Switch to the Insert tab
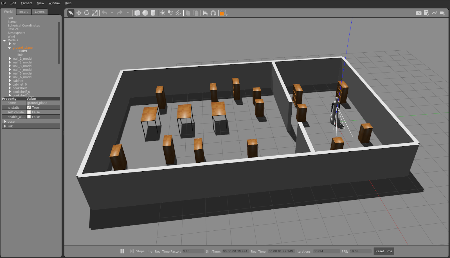Screen dimensions: 450x258 24,12
